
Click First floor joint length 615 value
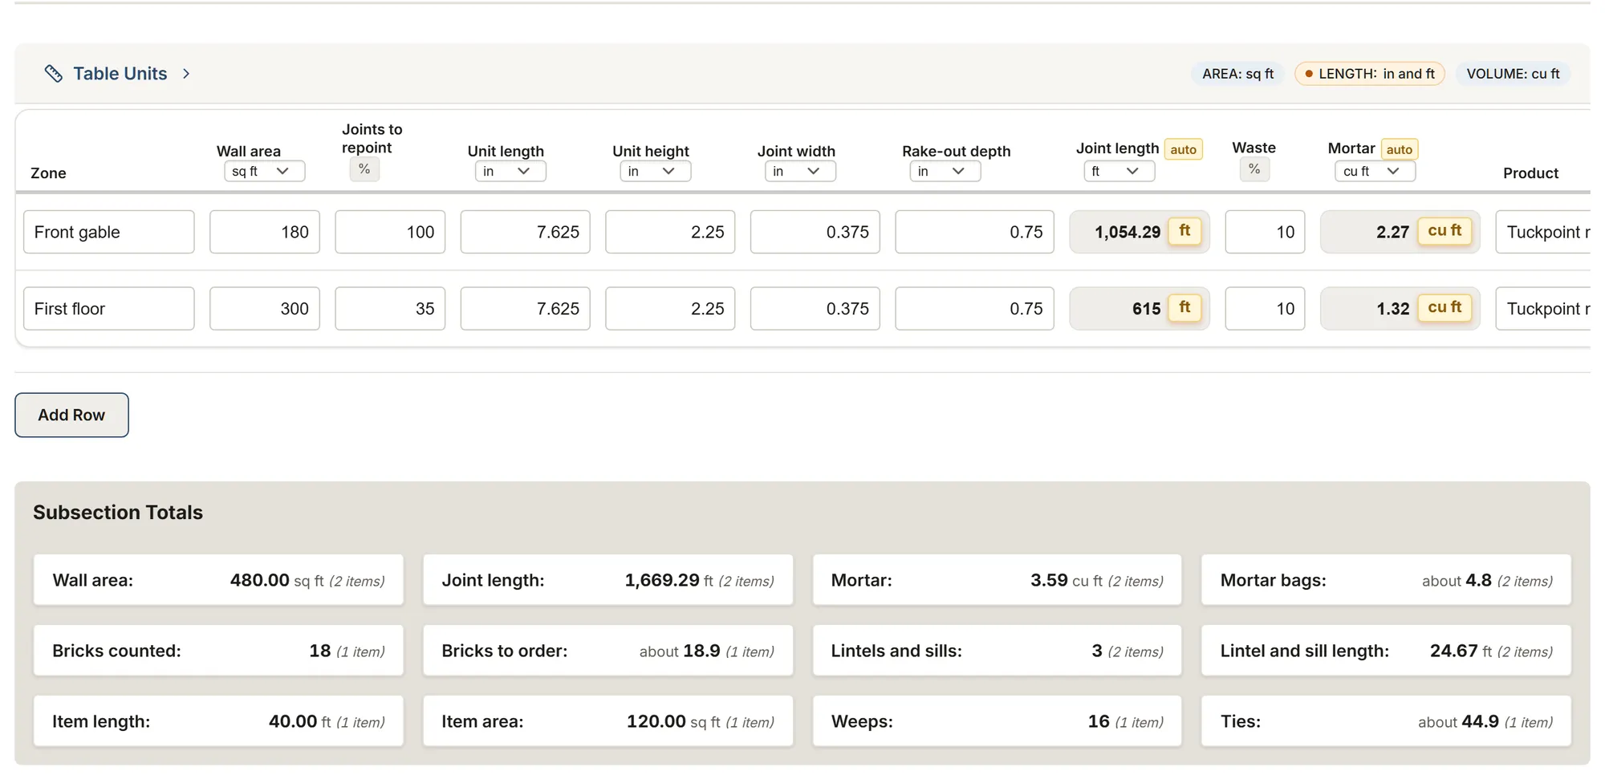[1146, 309]
